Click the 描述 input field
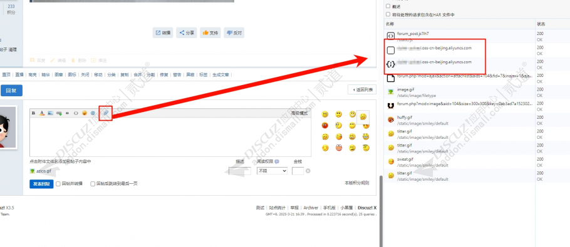Screen dimensions: 570x247 coord(239,171)
